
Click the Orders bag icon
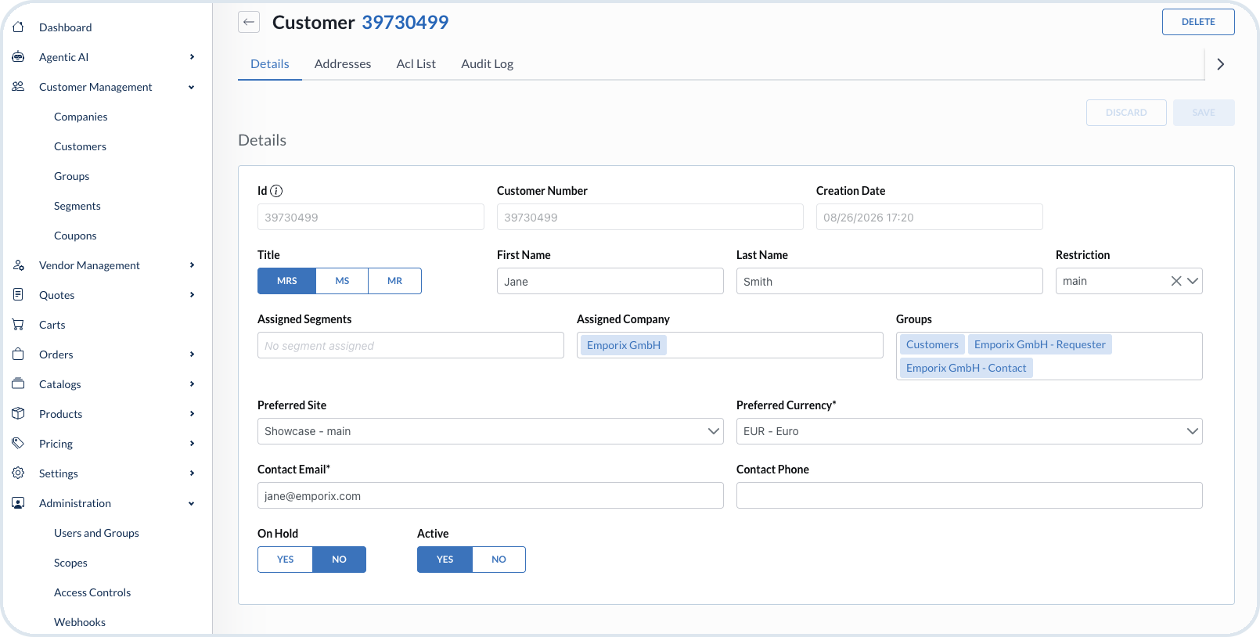[x=18, y=354]
